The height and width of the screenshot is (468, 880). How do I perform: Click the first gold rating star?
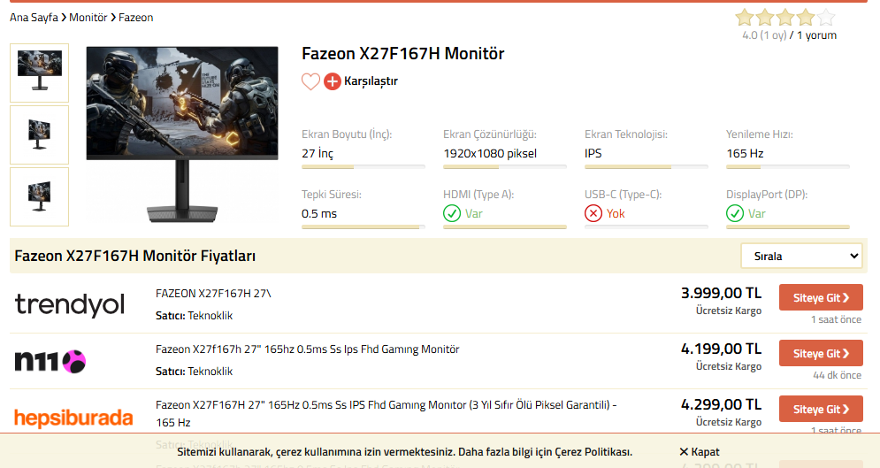point(744,17)
